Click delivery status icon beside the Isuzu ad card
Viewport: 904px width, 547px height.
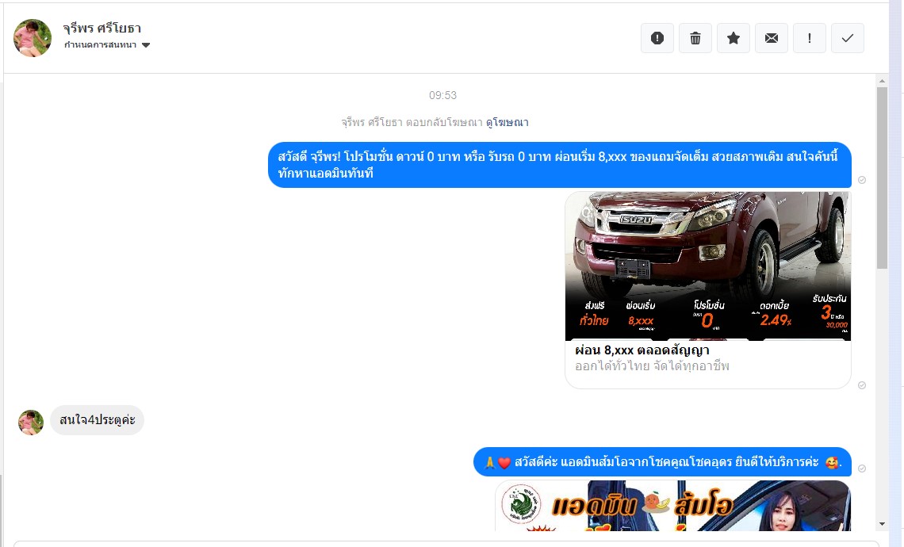[862, 385]
